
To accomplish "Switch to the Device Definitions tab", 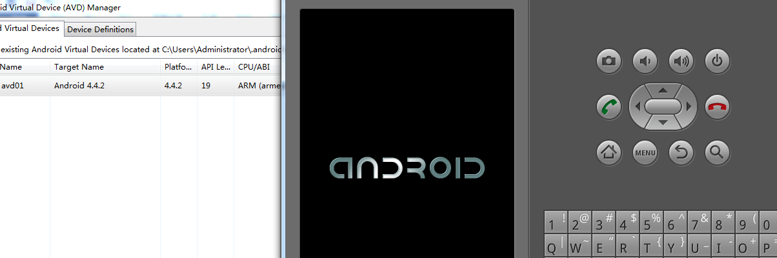I will tap(100, 29).
